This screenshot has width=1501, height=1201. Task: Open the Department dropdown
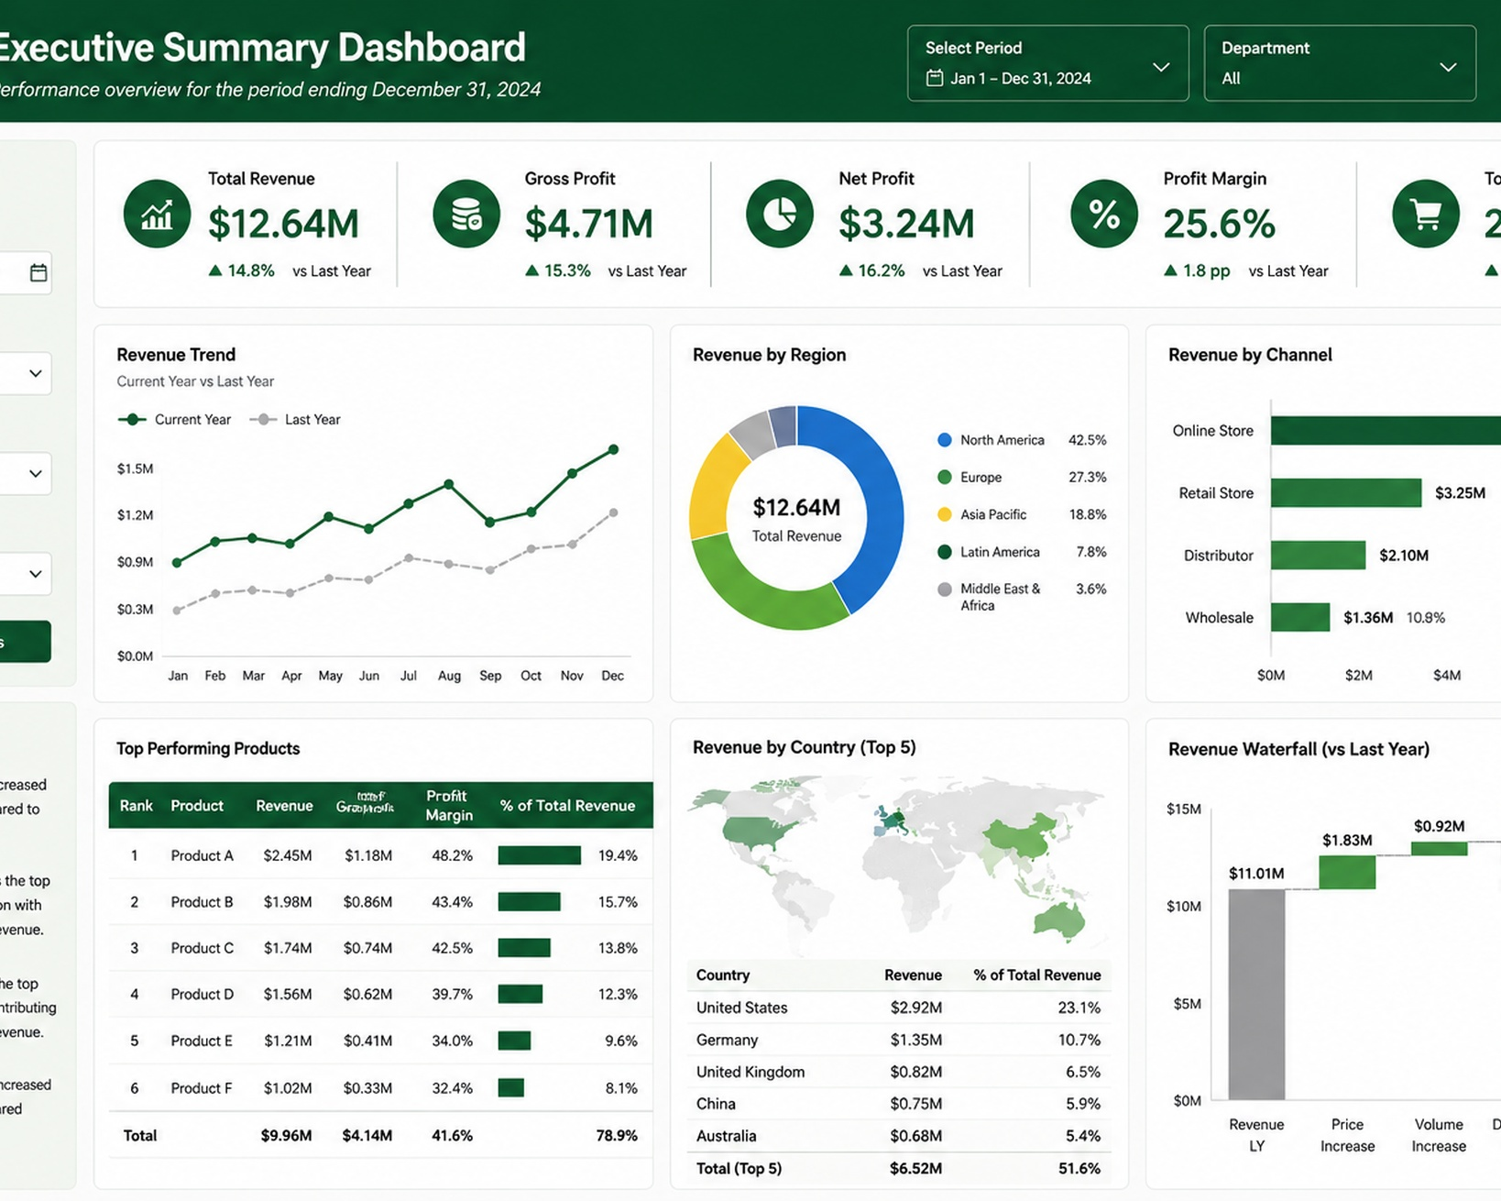pos(1340,63)
